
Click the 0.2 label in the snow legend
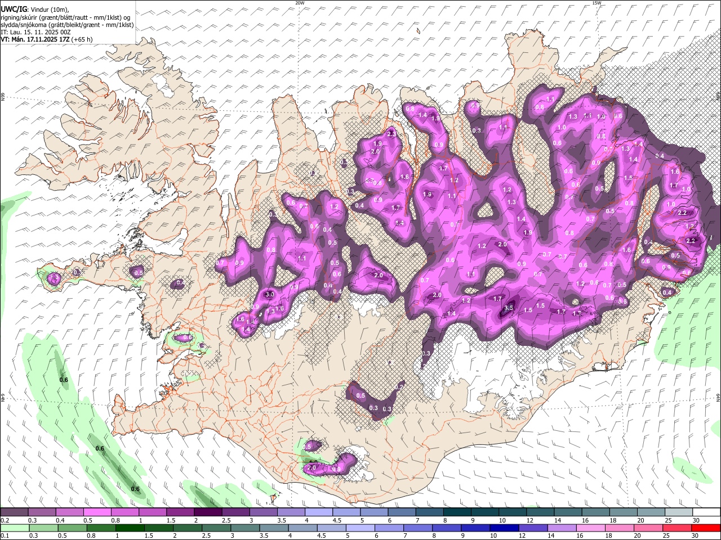coord(5,520)
